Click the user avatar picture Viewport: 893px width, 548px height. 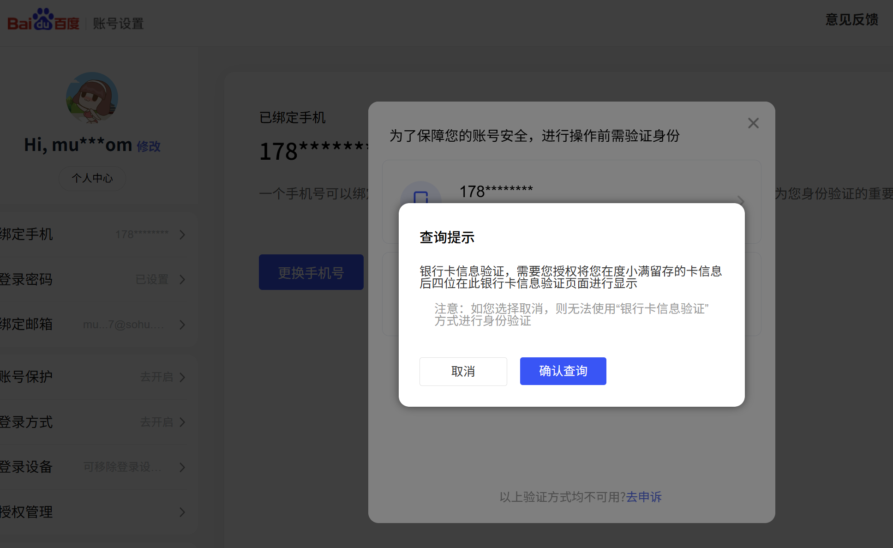pyautogui.click(x=92, y=97)
